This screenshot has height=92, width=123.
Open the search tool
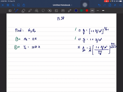pos(13,5)
